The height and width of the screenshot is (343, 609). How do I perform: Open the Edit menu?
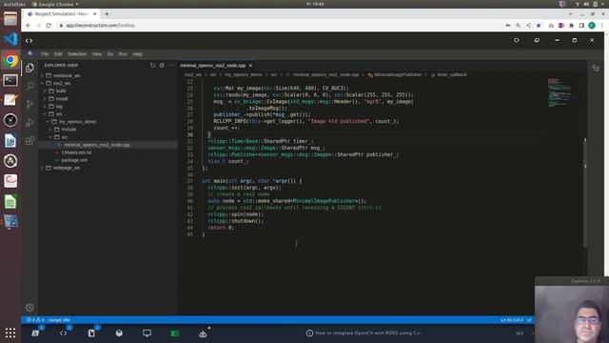click(x=58, y=54)
